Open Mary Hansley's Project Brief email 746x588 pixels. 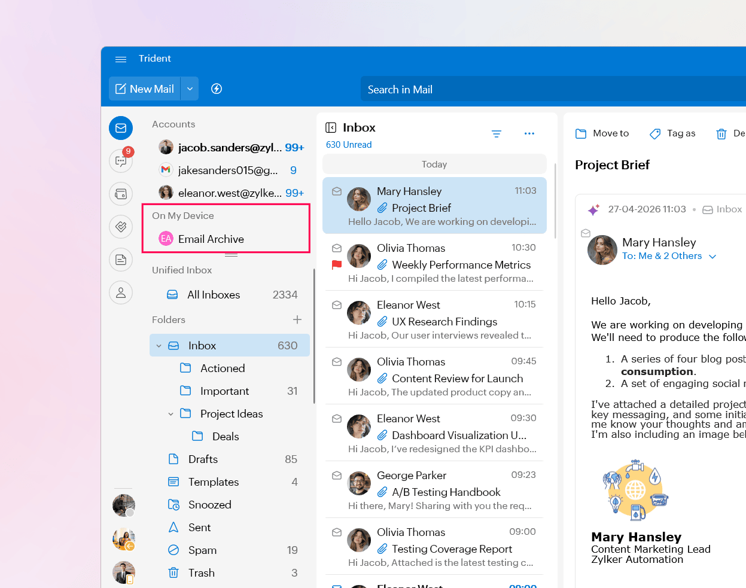pos(434,205)
